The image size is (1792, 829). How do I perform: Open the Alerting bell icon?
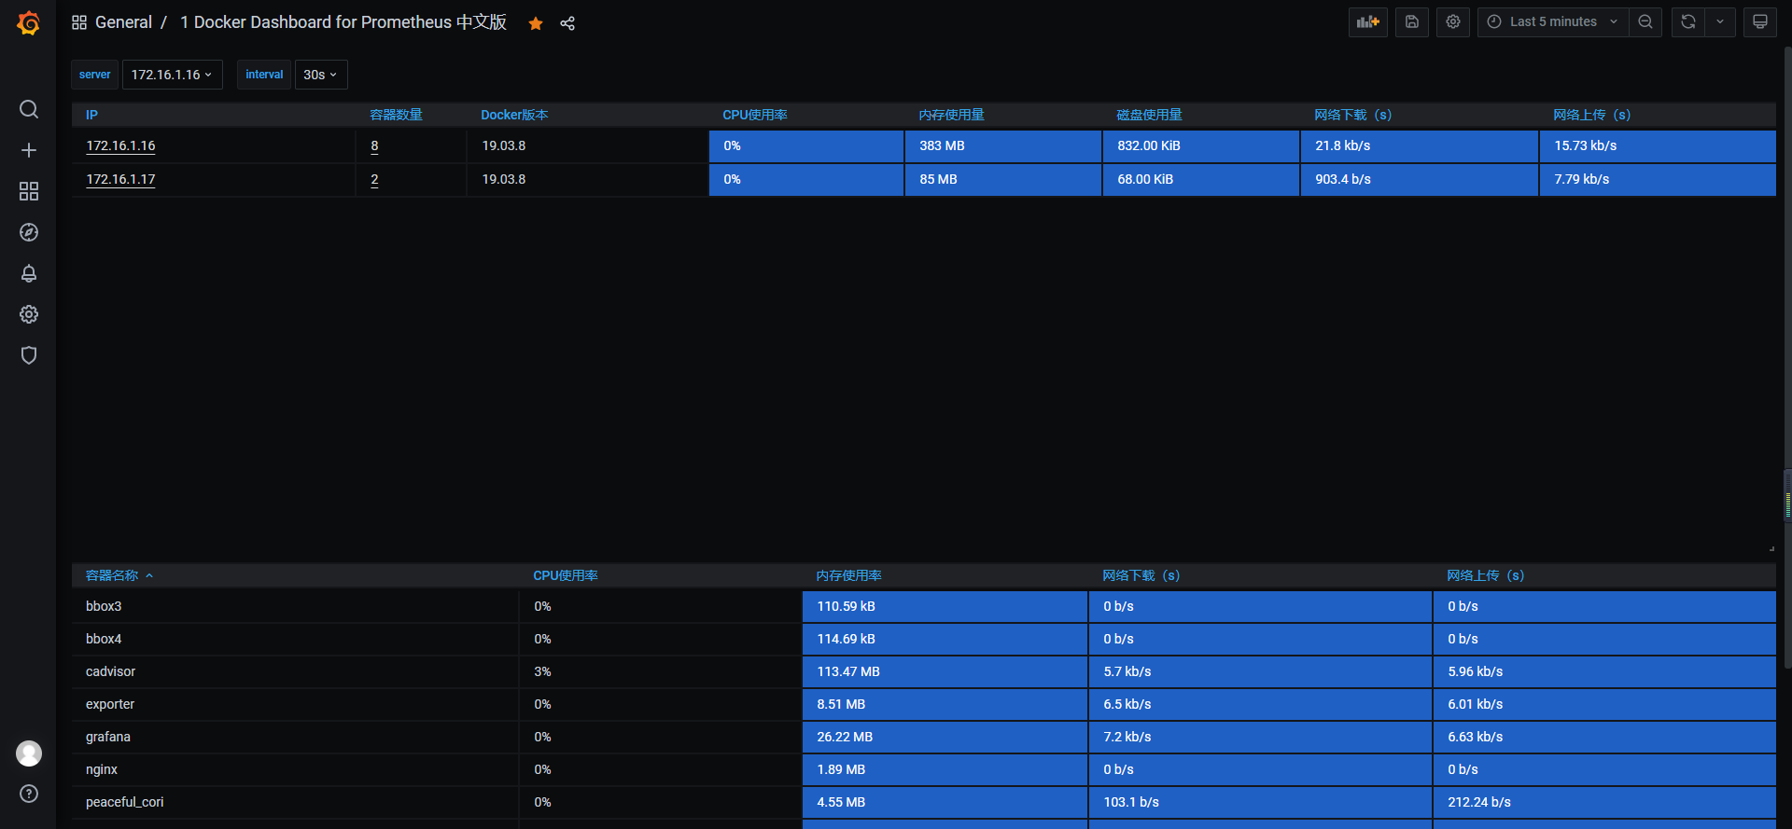29,273
